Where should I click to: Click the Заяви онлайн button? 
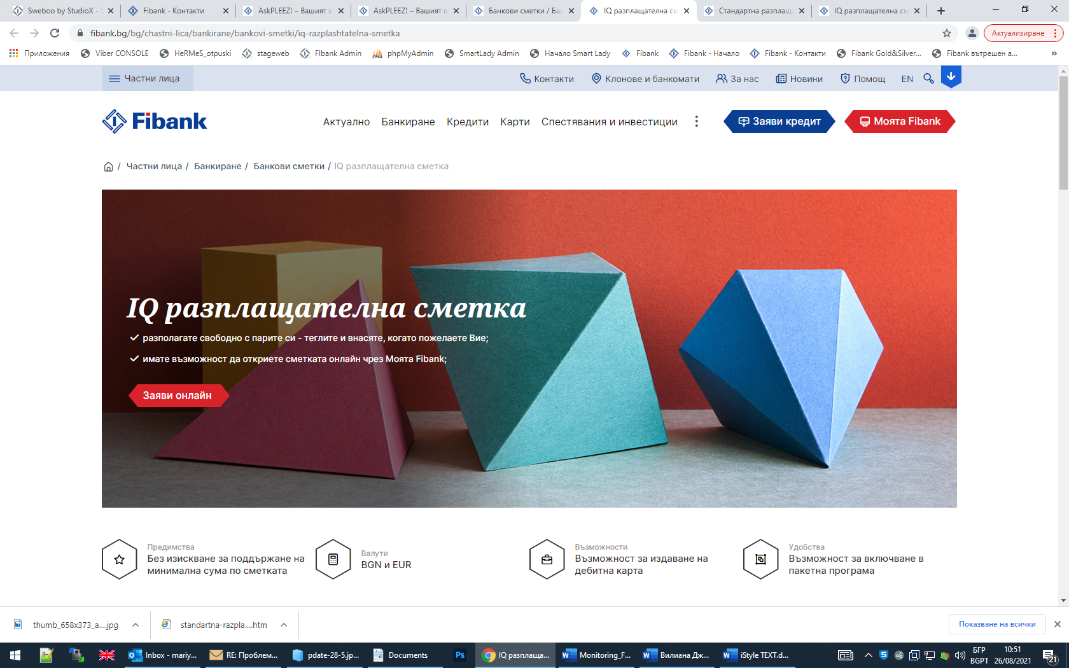tap(178, 395)
